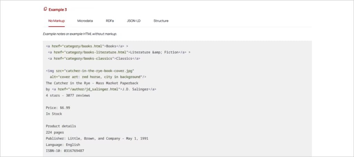Click the 'Language: English' line
The height and width of the screenshot is (157, 354).
[63, 145]
